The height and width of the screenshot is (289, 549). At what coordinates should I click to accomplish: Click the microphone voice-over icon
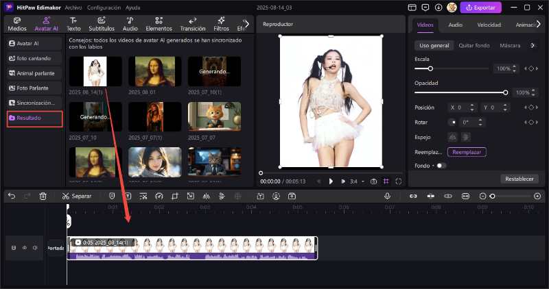[387, 197]
